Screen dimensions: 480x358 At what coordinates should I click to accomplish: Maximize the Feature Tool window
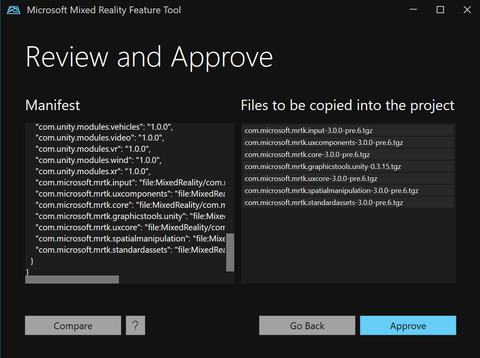tap(440, 10)
